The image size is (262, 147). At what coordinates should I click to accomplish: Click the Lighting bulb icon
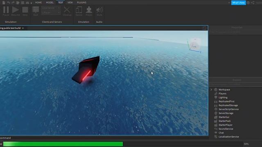click(216, 98)
